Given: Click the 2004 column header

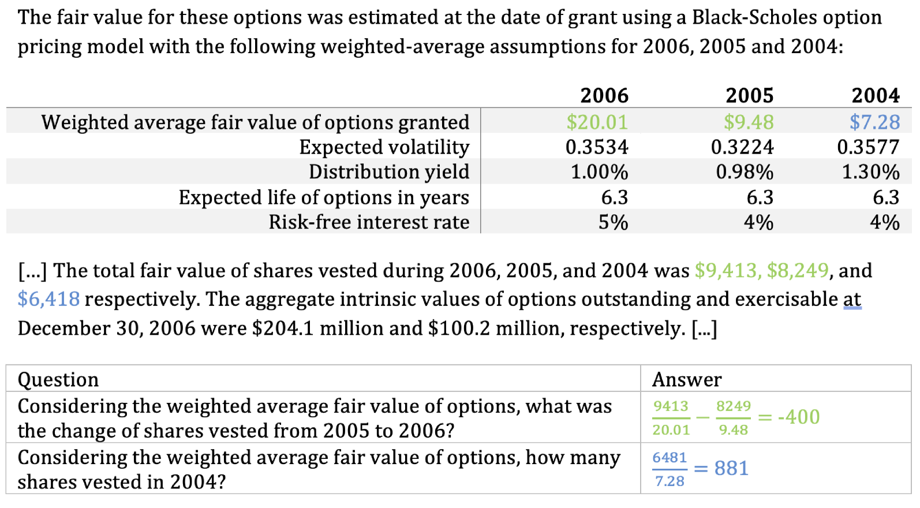Looking at the screenshot, I should 875,95.
